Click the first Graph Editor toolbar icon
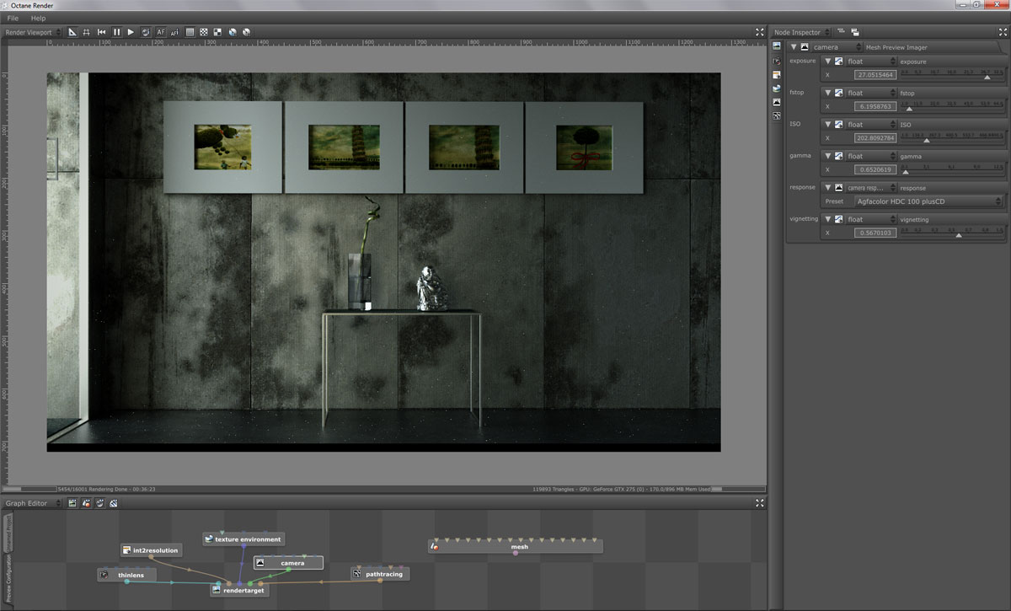The height and width of the screenshot is (611, 1011). click(72, 503)
